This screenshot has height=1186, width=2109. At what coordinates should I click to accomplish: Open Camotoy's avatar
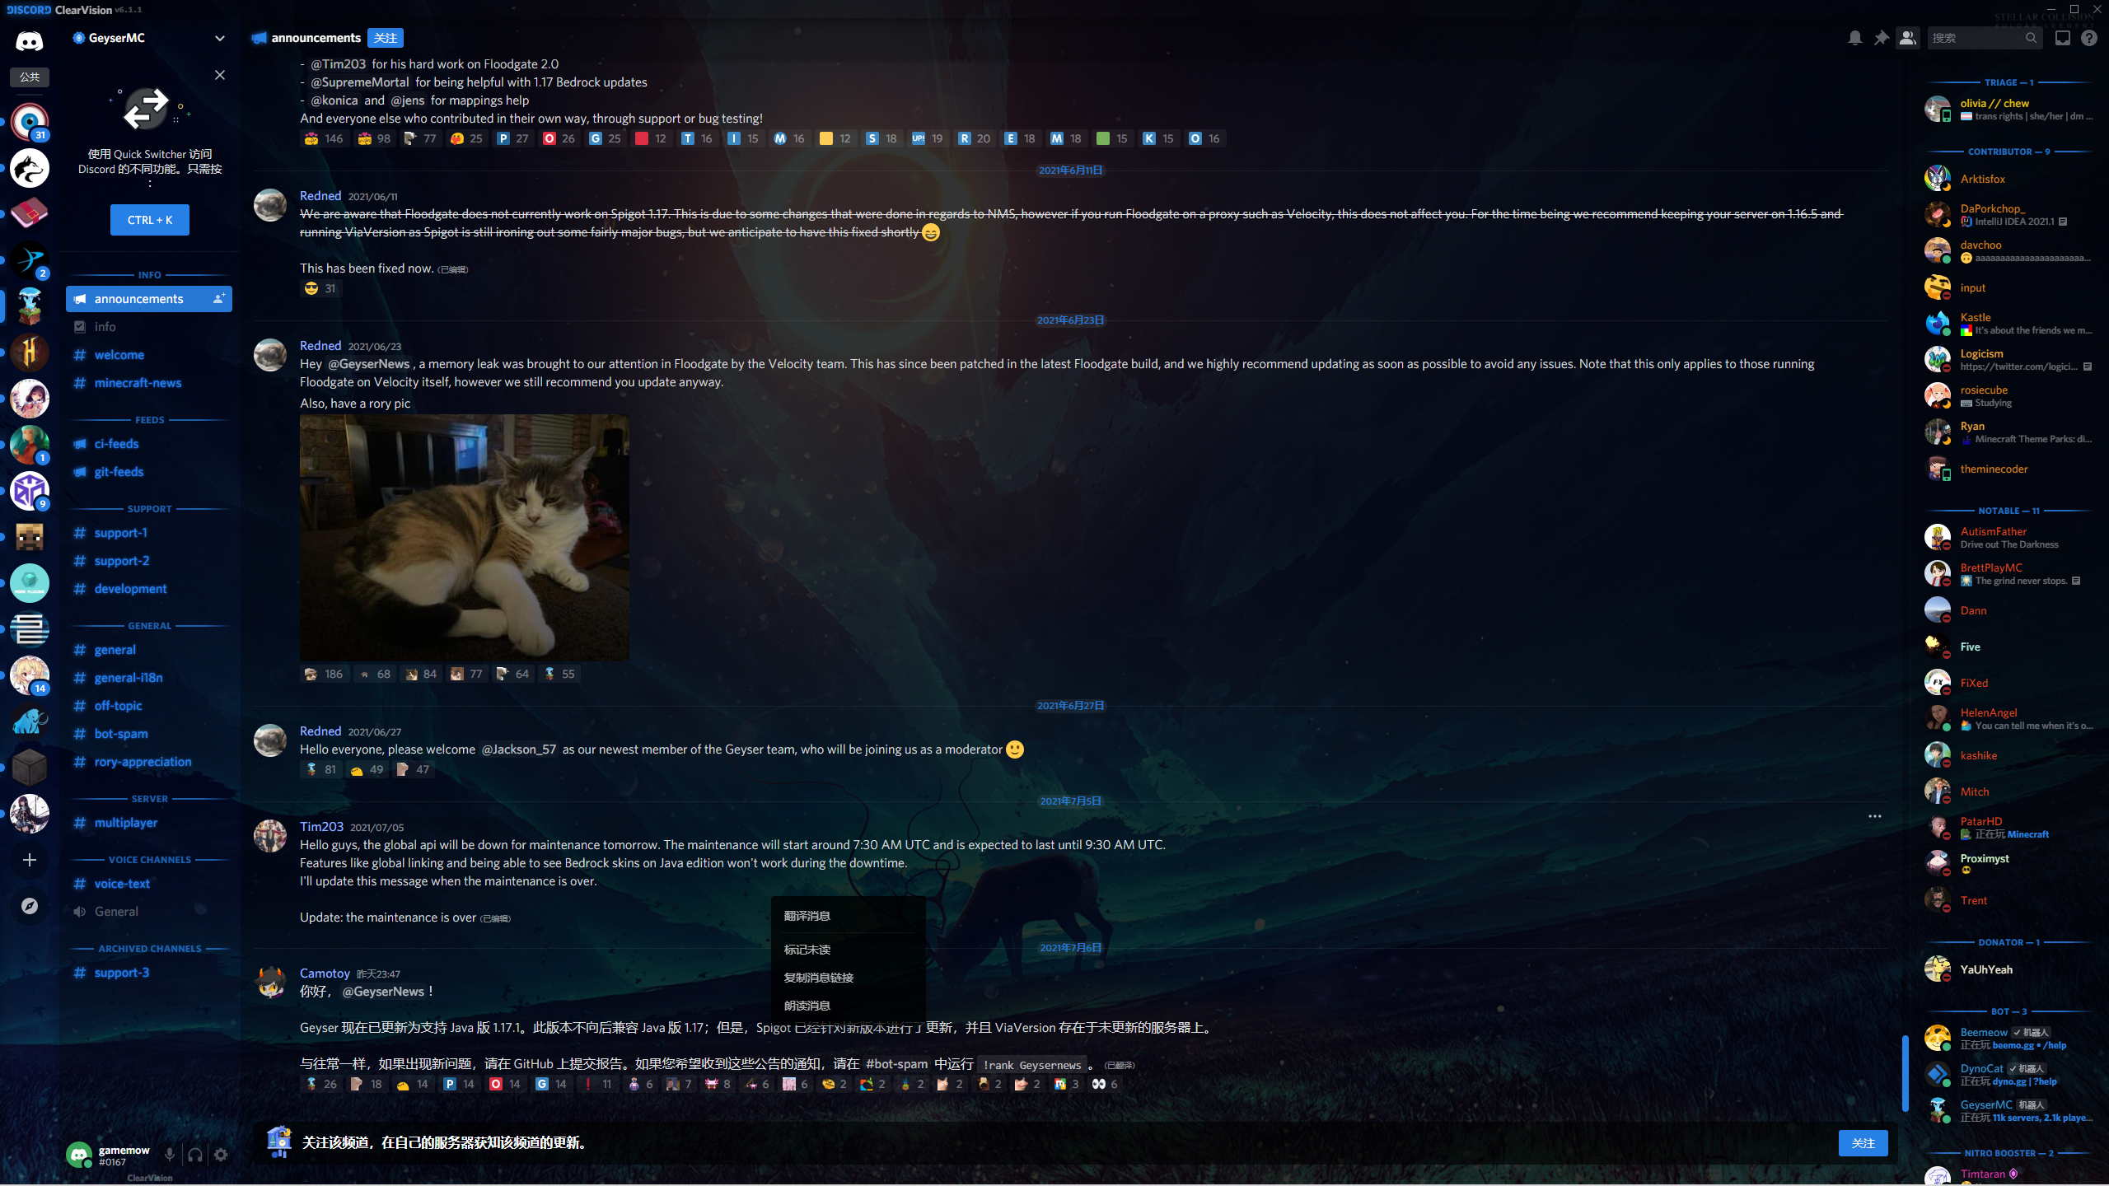pyautogui.click(x=270, y=983)
